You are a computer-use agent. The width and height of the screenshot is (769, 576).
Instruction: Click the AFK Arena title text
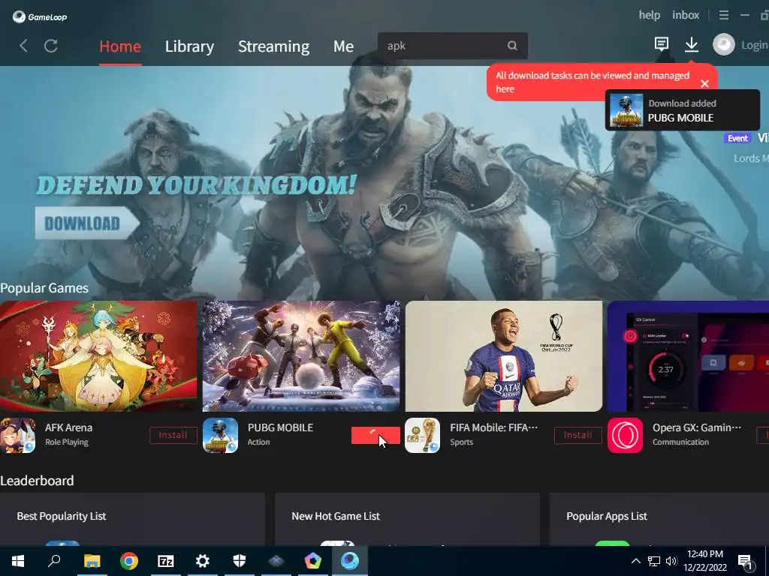(68, 427)
